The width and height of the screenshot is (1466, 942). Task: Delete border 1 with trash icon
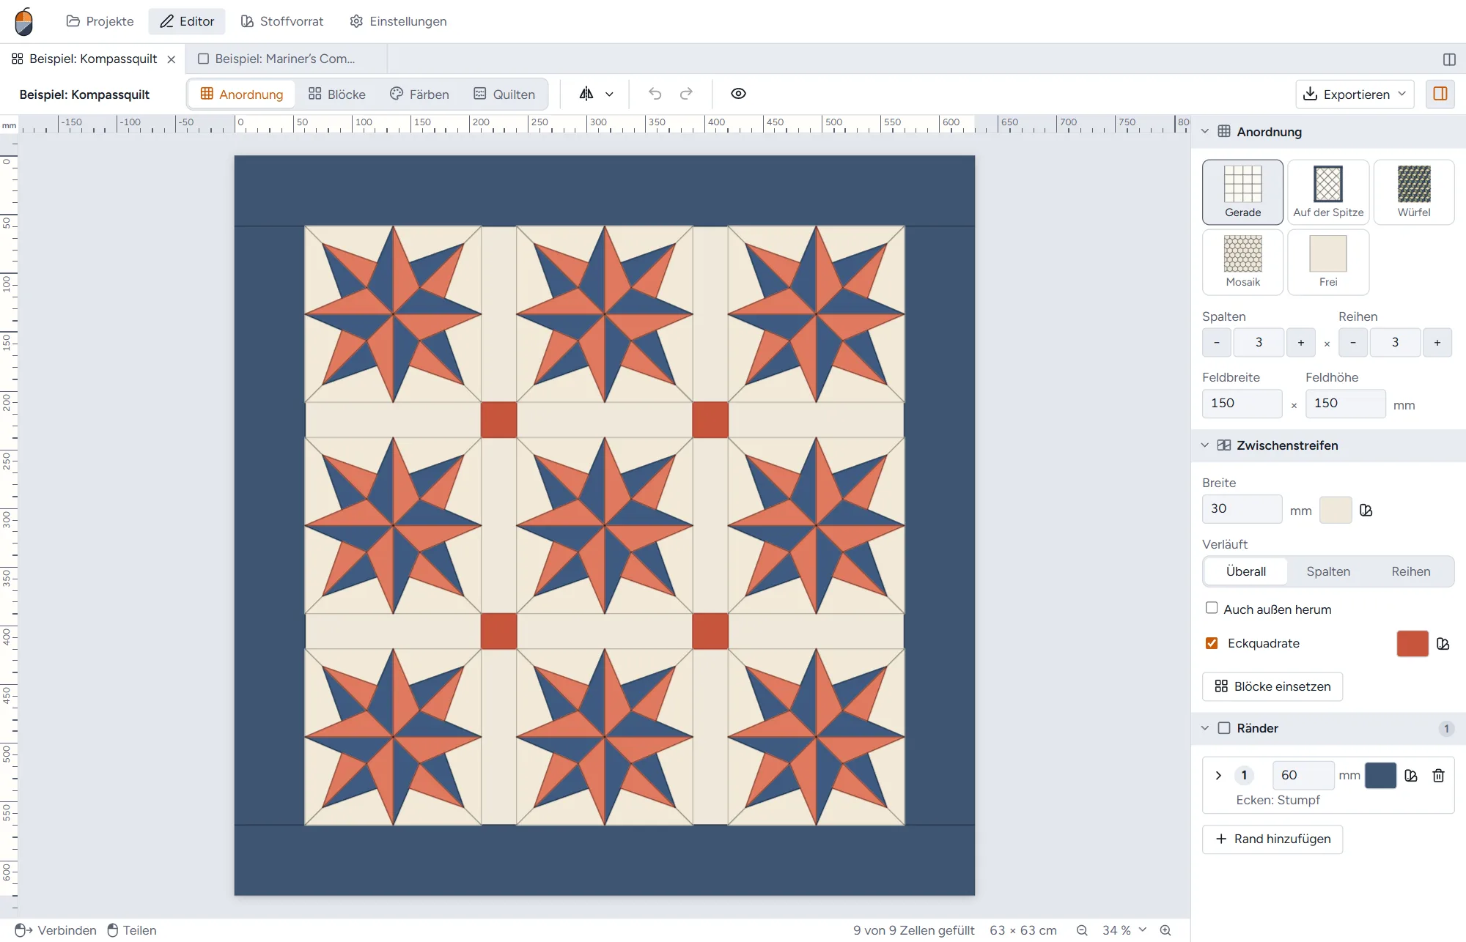pyautogui.click(x=1439, y=776)
